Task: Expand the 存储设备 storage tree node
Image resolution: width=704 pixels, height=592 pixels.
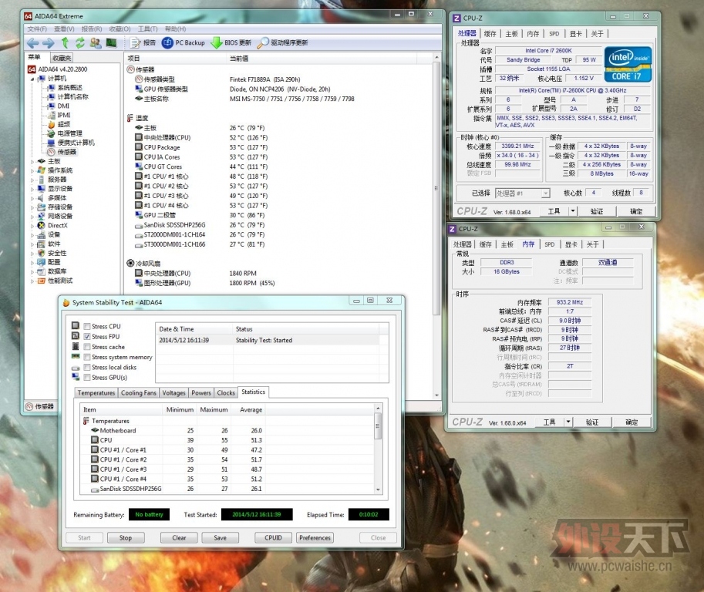Action: [32, 207]
